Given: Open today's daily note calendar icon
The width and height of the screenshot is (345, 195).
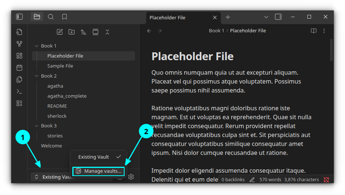Looking at the screenshot, I should [x=19, y=68].
